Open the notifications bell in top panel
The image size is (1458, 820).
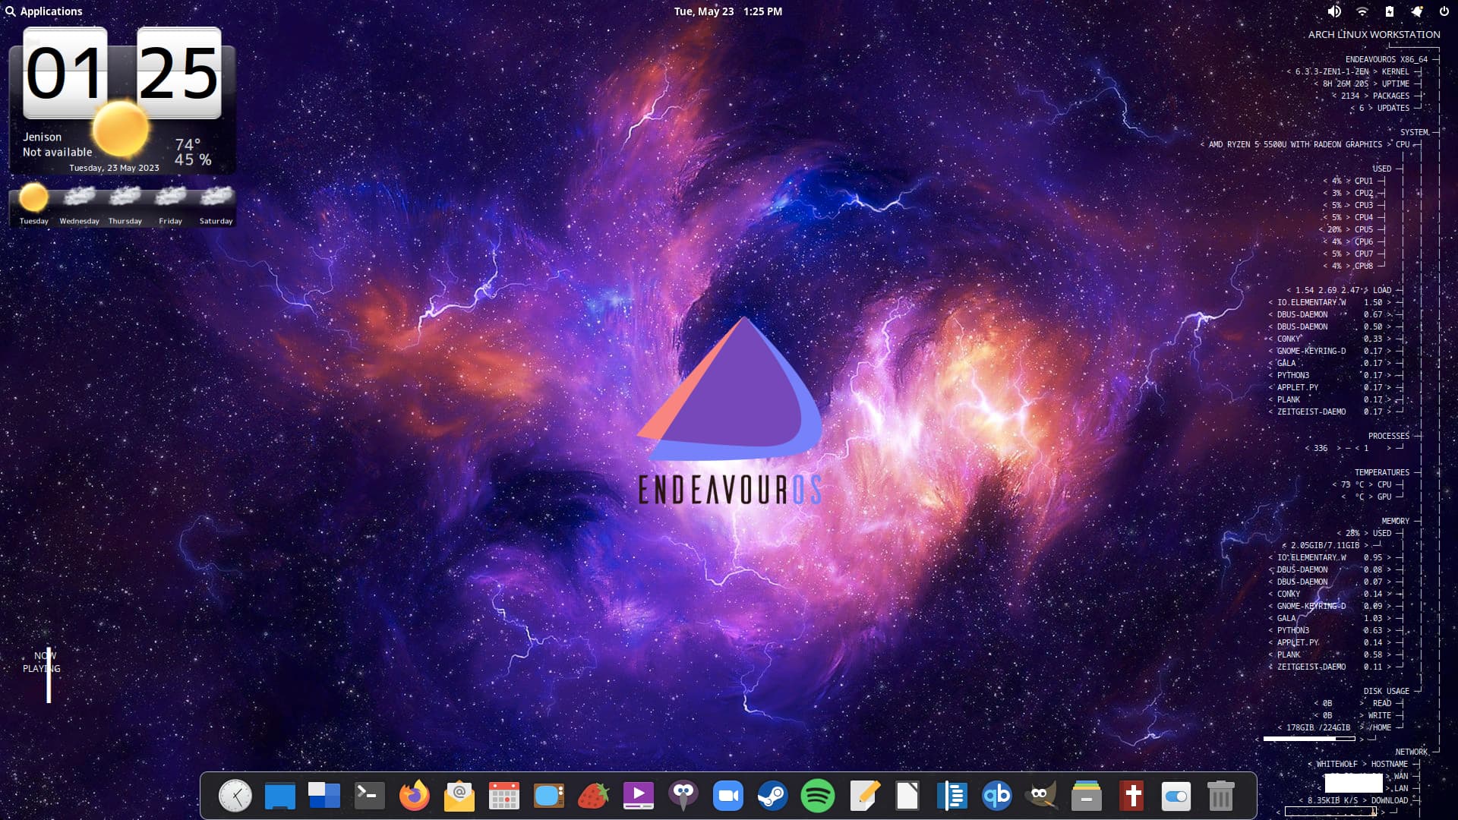coord(1416,11)
